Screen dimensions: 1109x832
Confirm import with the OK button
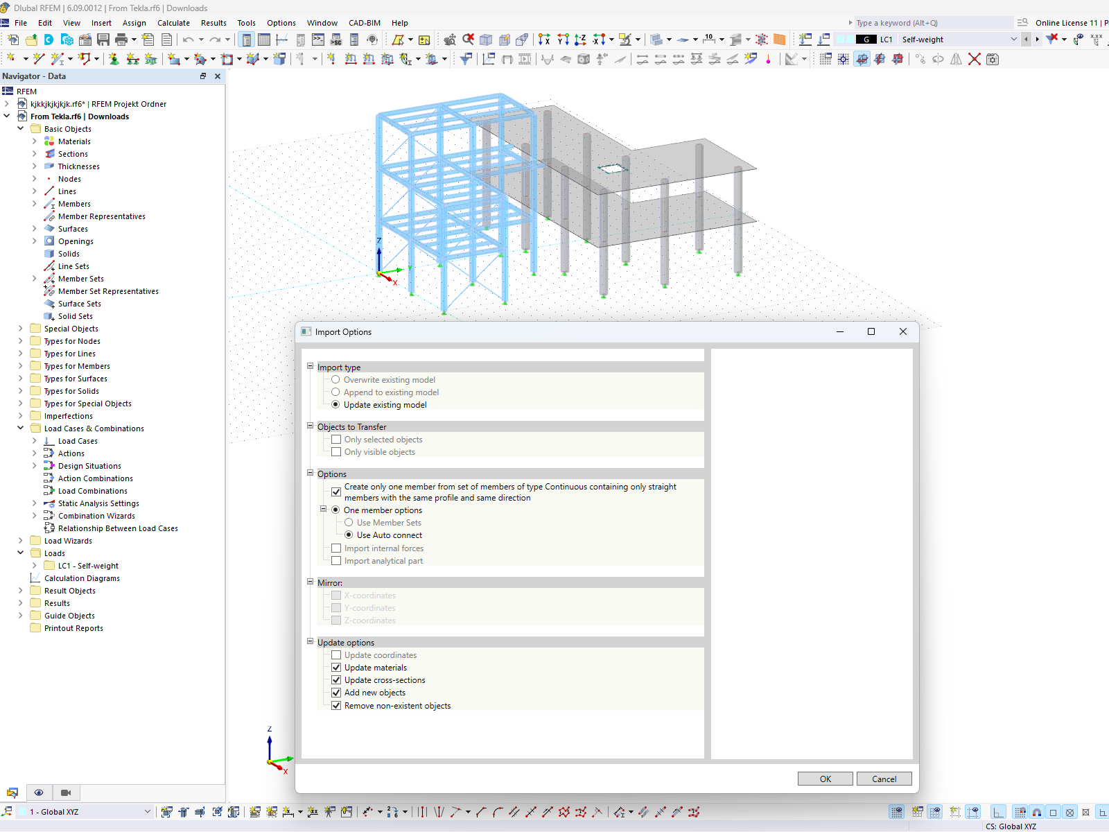[x=825, y=778]
